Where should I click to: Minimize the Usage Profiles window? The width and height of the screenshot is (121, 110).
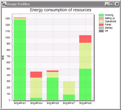coord(107,4)
